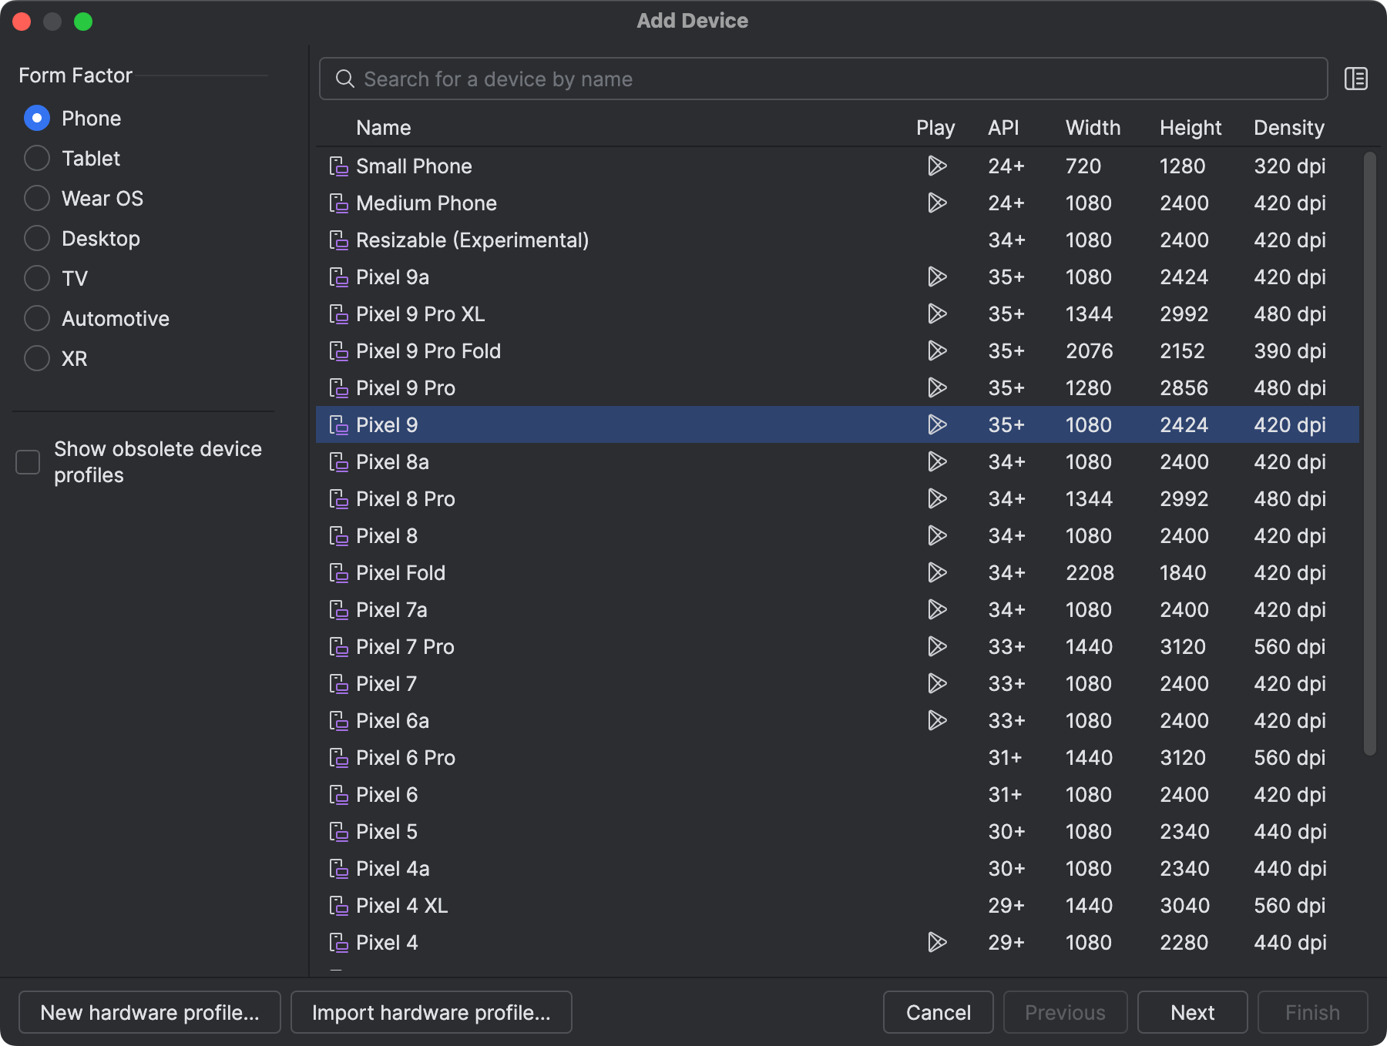Viewport: 1387px width, 1046px height.
Task: Click the device icon beside Pixel Fold
Action: 339,572
